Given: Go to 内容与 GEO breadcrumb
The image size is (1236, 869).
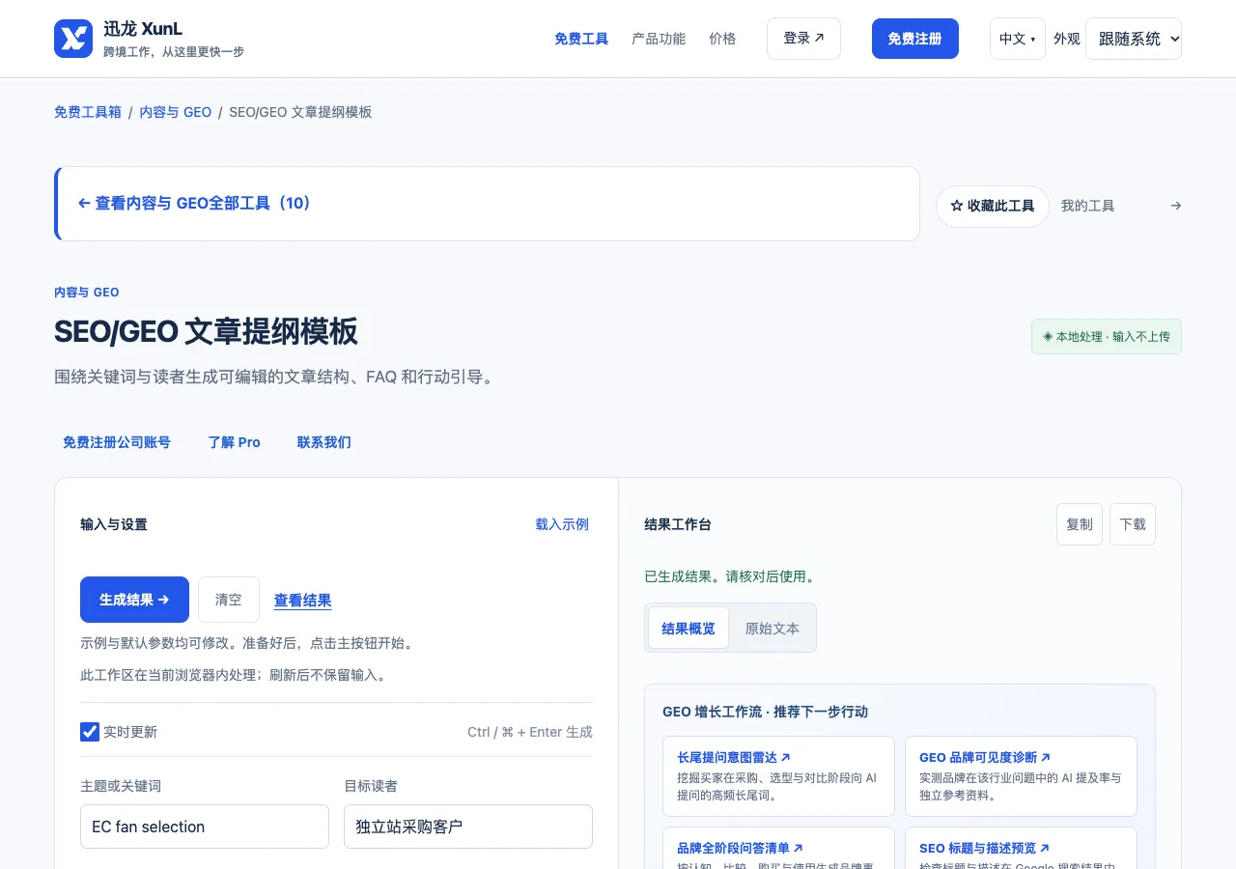Looking at the screenshot, I should [175, 112].
